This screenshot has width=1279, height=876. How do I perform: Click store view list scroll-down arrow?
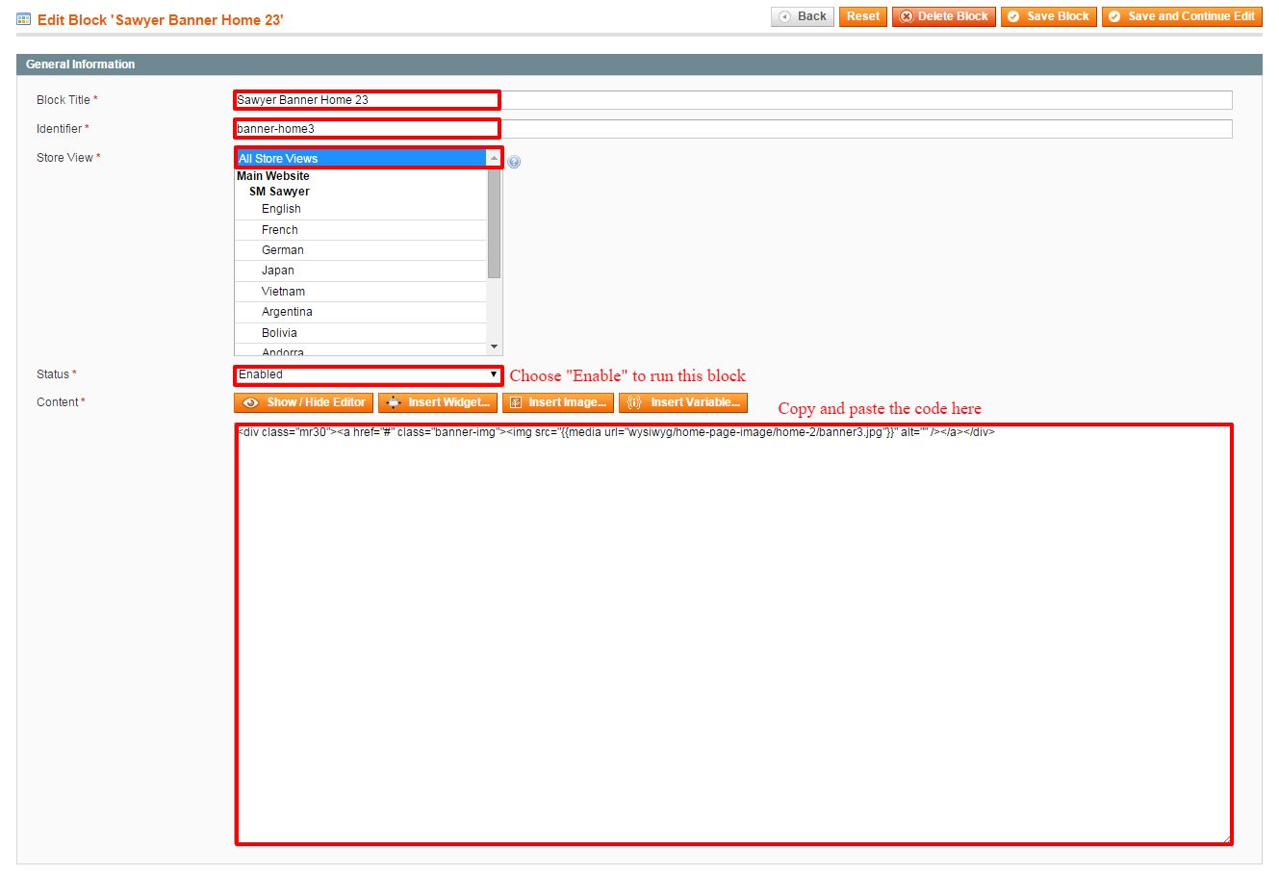coord(494,347)
